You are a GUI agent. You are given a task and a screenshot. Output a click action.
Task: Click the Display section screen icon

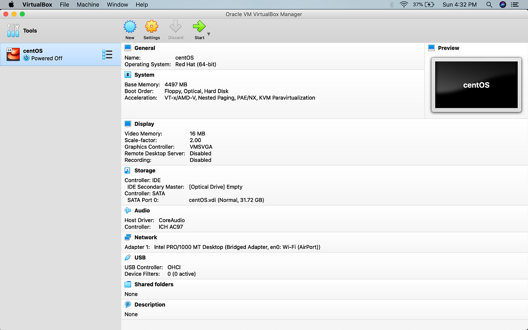point(128,124)
